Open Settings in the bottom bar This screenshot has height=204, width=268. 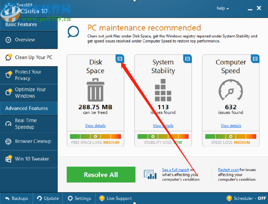[x=79, y=198]
